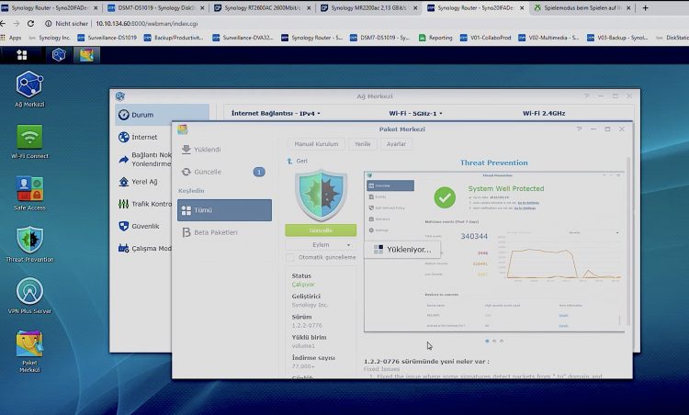Launch Wi-Fi Connect from desktop
Screen dimensions: 689x415
(29, 141)
